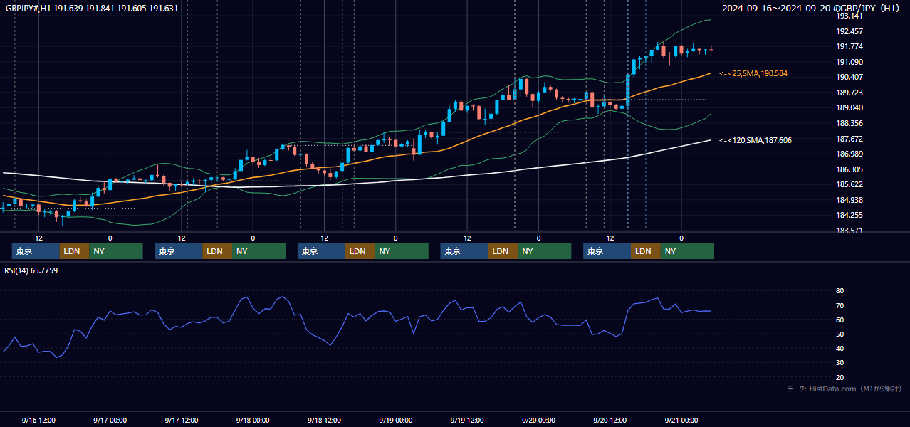This screenshot has height=427, width=910.
Task: Click RSI axis level 80
Action: click(840, 291)
